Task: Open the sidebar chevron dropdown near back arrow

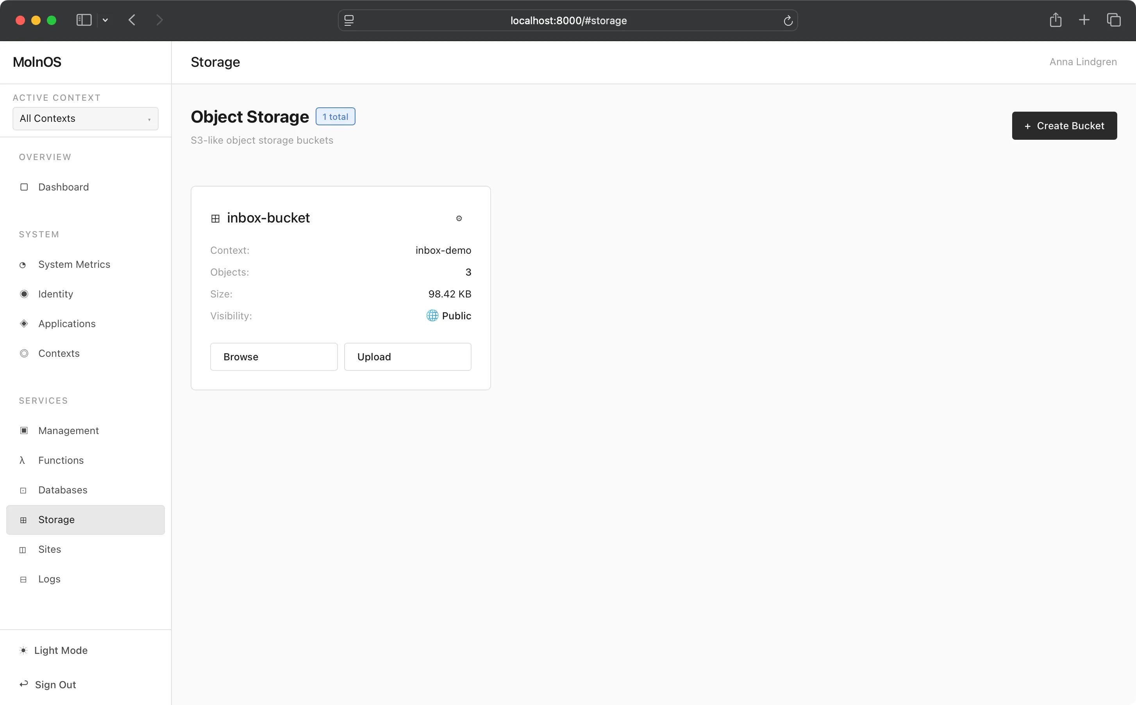Action: point(105,20)
